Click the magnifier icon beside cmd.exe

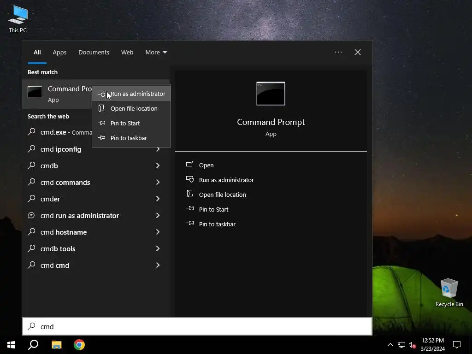coord(31,132)
